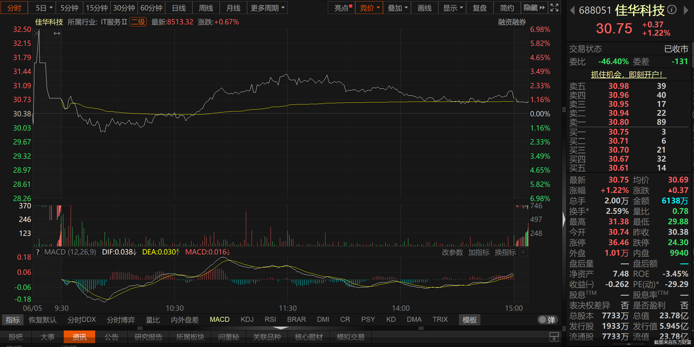Switch to 5分钟 chart

point(69,8)
